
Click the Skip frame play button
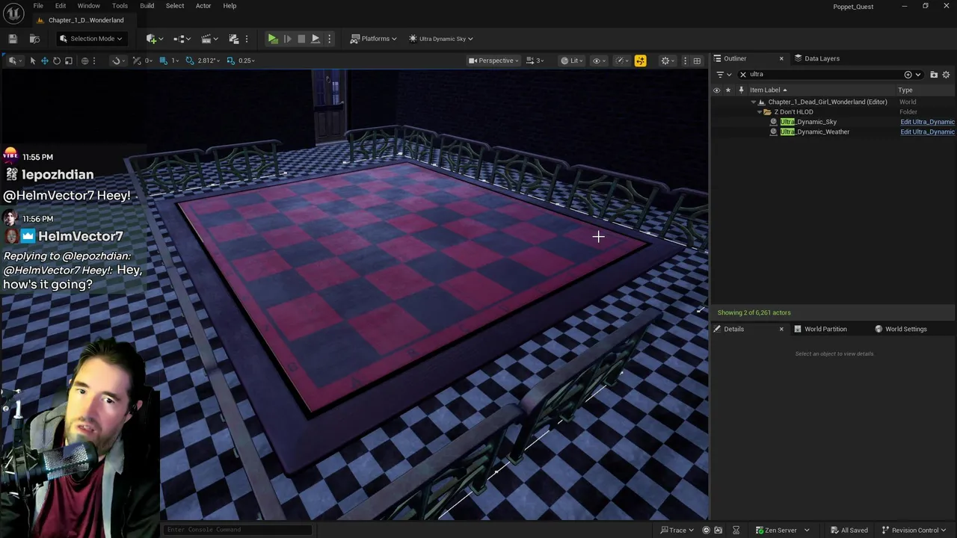[x=287, y=39]
